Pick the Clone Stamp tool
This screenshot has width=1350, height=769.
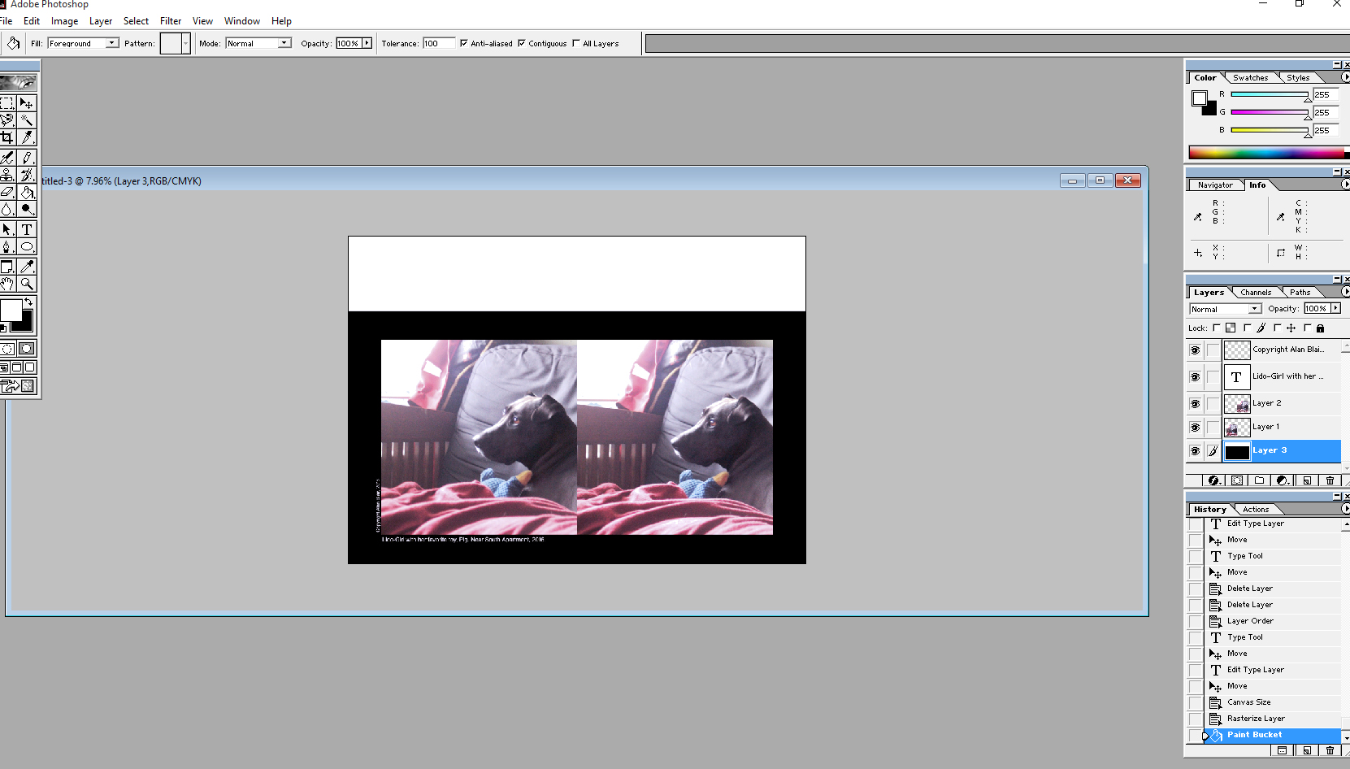[7, 175]
